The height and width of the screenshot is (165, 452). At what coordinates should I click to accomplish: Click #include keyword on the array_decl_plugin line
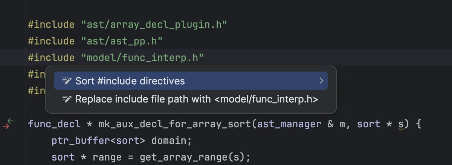pos(51,25)
